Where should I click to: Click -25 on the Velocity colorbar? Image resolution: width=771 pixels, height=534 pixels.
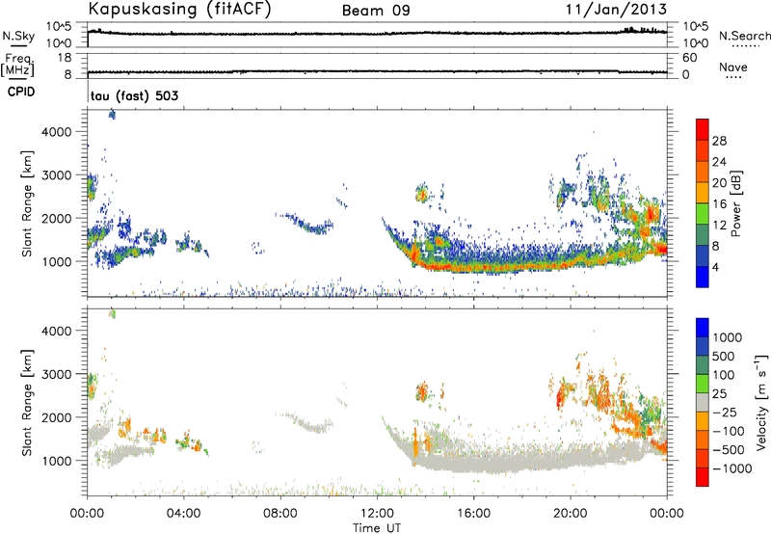pos(725,412)
